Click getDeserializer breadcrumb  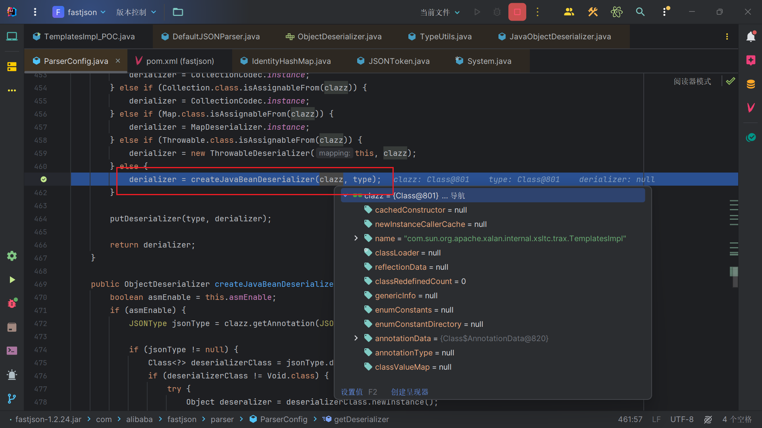356,419
